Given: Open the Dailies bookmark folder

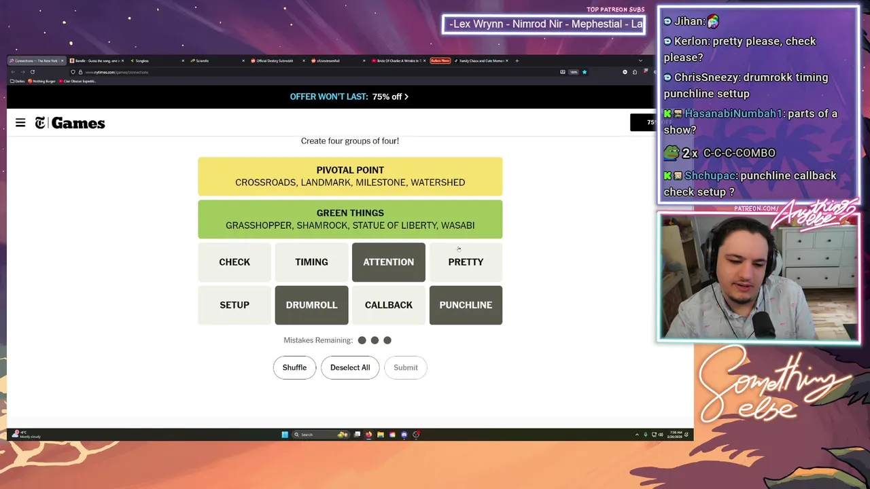Looking at the screenshot, I should [x=18, y=81].
